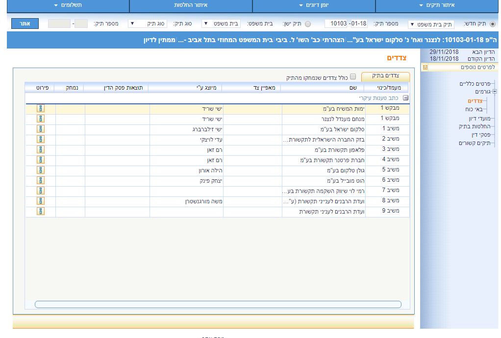Image resolution: width=501 pixels, height=338 pixels.
Task: Open the איתור החלטות menu item
Action: point(191,5)
